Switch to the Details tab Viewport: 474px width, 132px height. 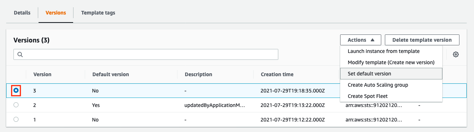22,13
